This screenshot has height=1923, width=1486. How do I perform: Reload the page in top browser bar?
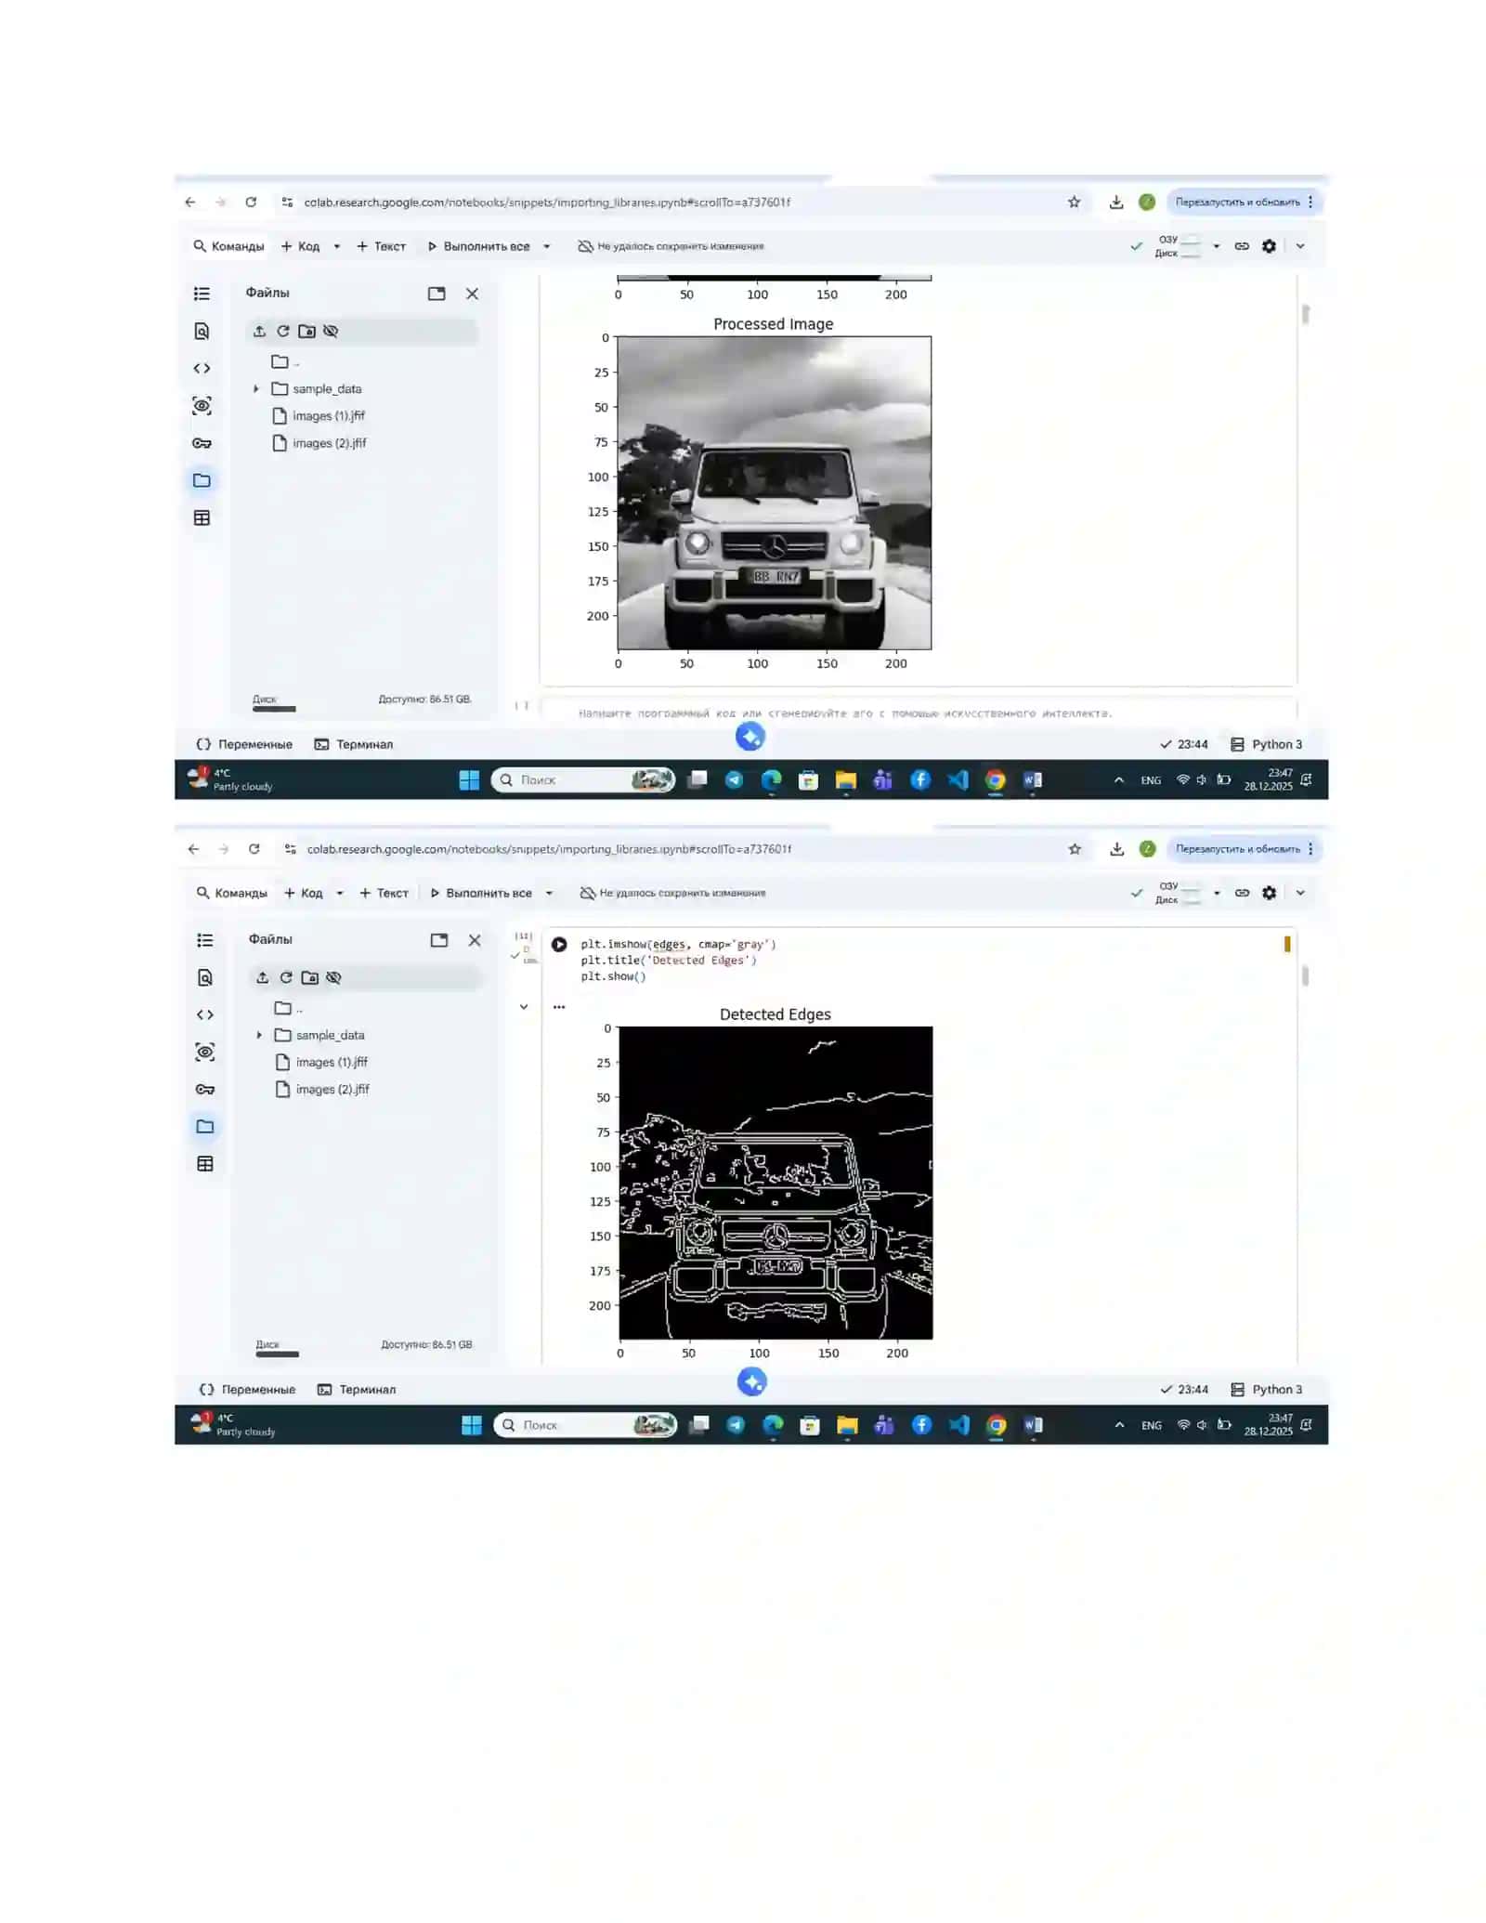tap(251, 202)
